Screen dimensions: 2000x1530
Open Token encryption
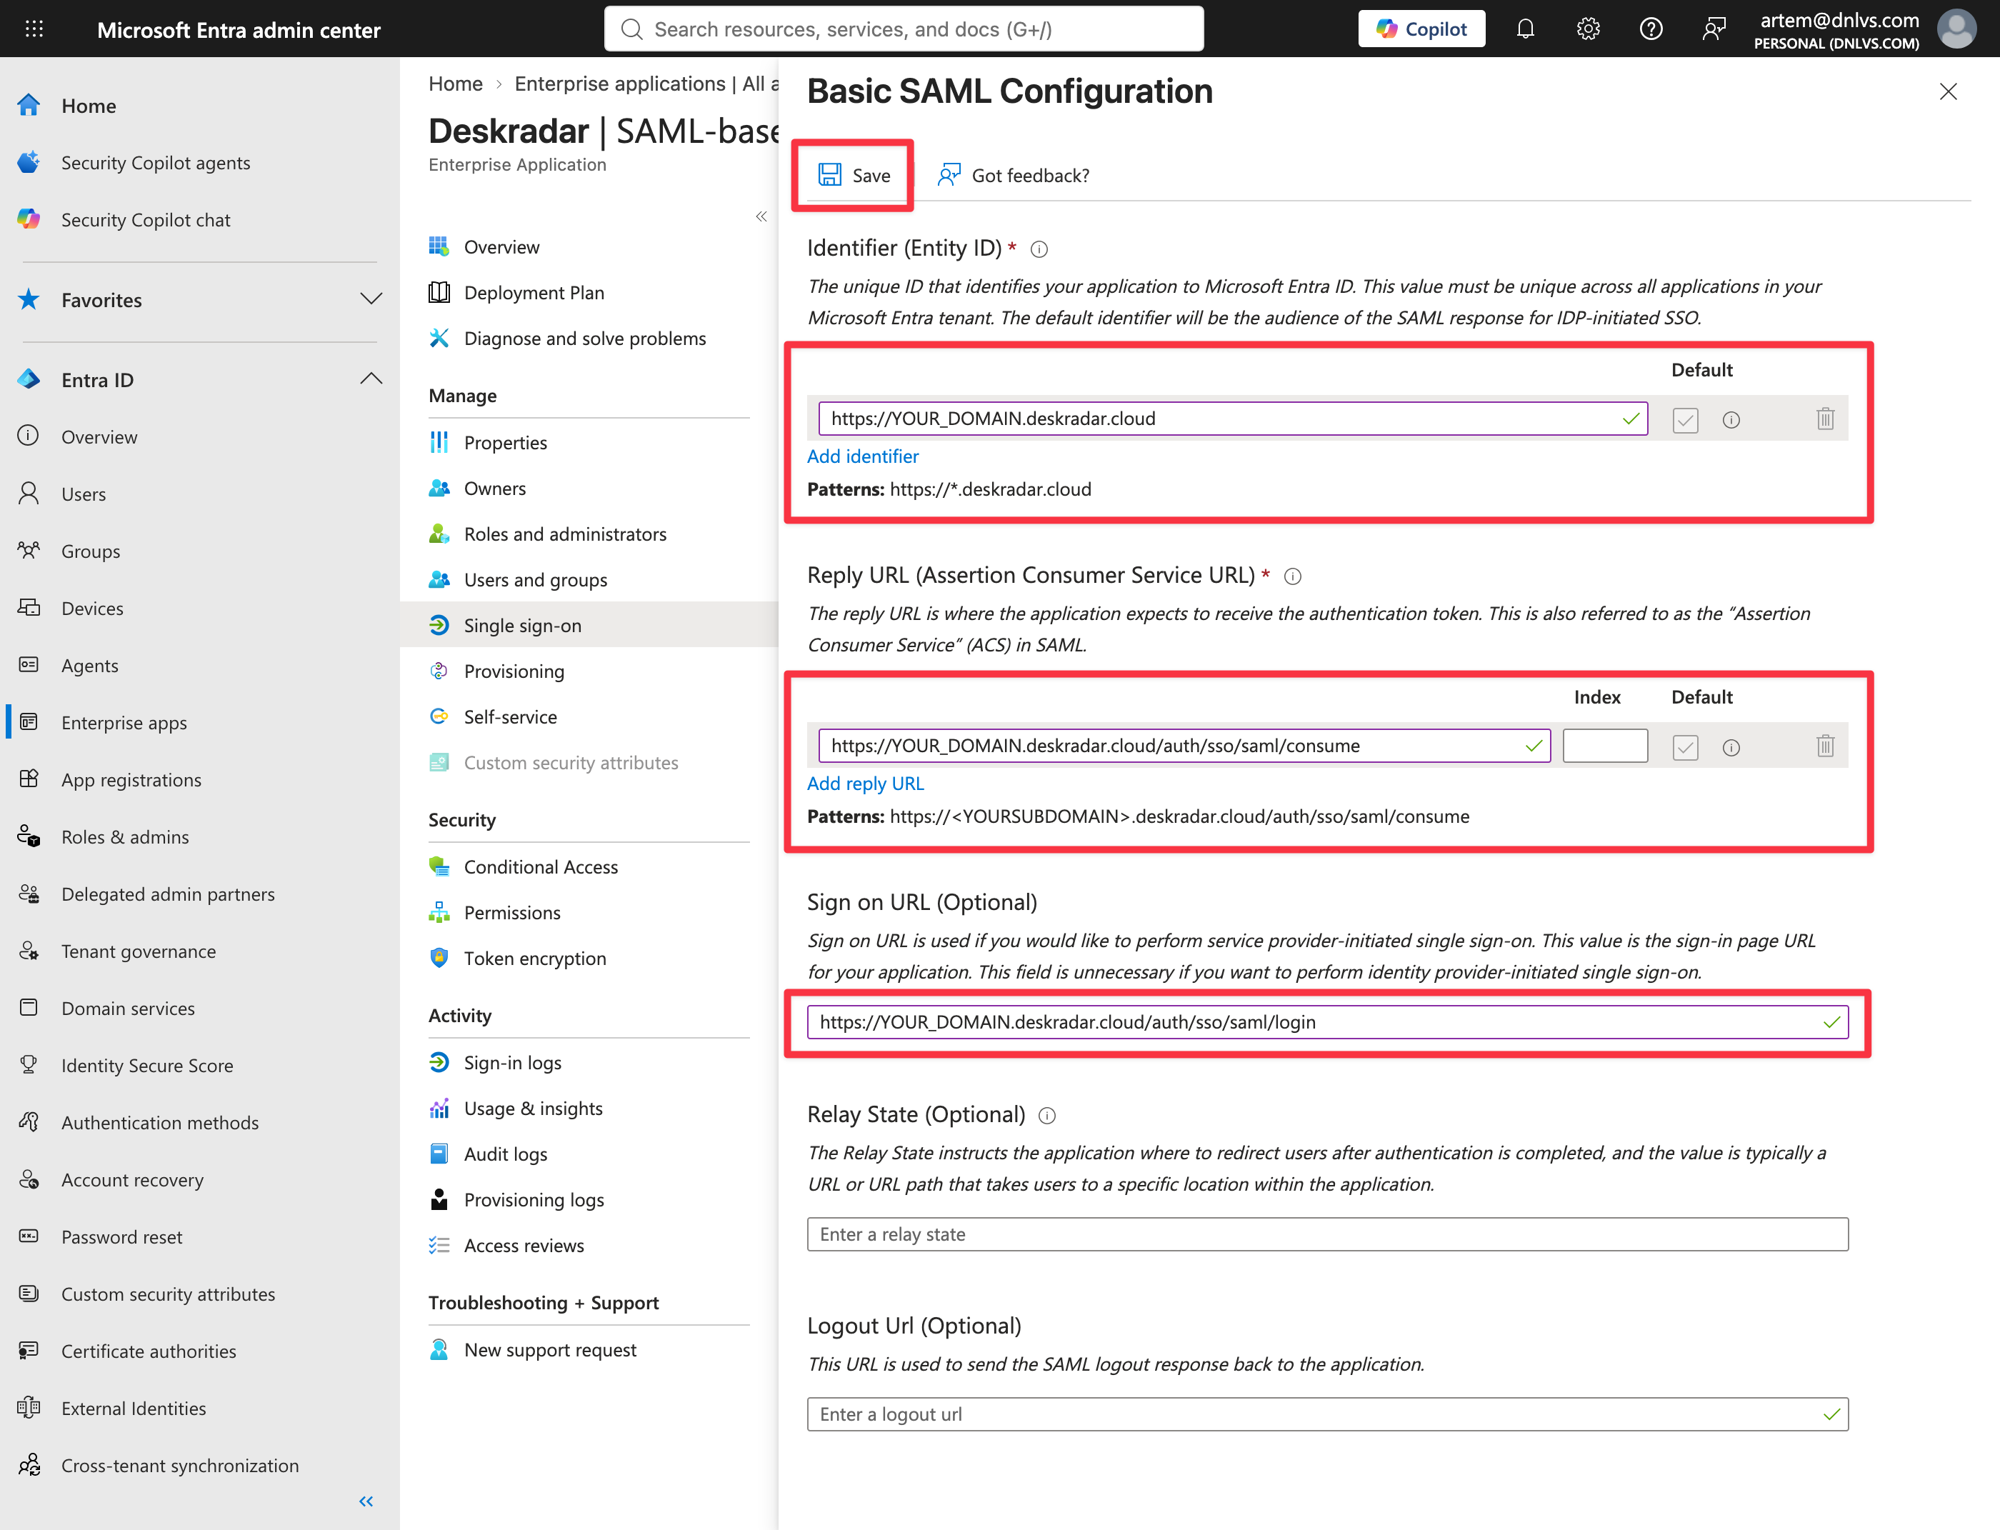(x=534, y=959)
